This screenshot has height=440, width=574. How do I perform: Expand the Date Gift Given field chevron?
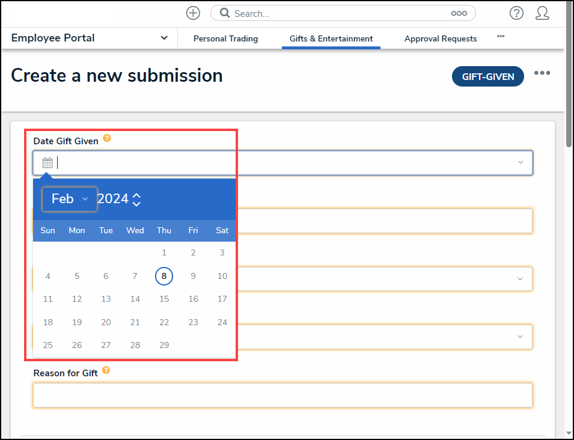point(521,163)
